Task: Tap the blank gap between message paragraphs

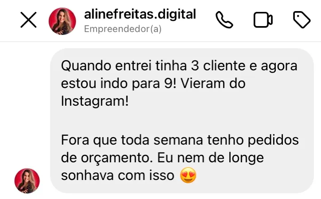Action: [182, 121]
